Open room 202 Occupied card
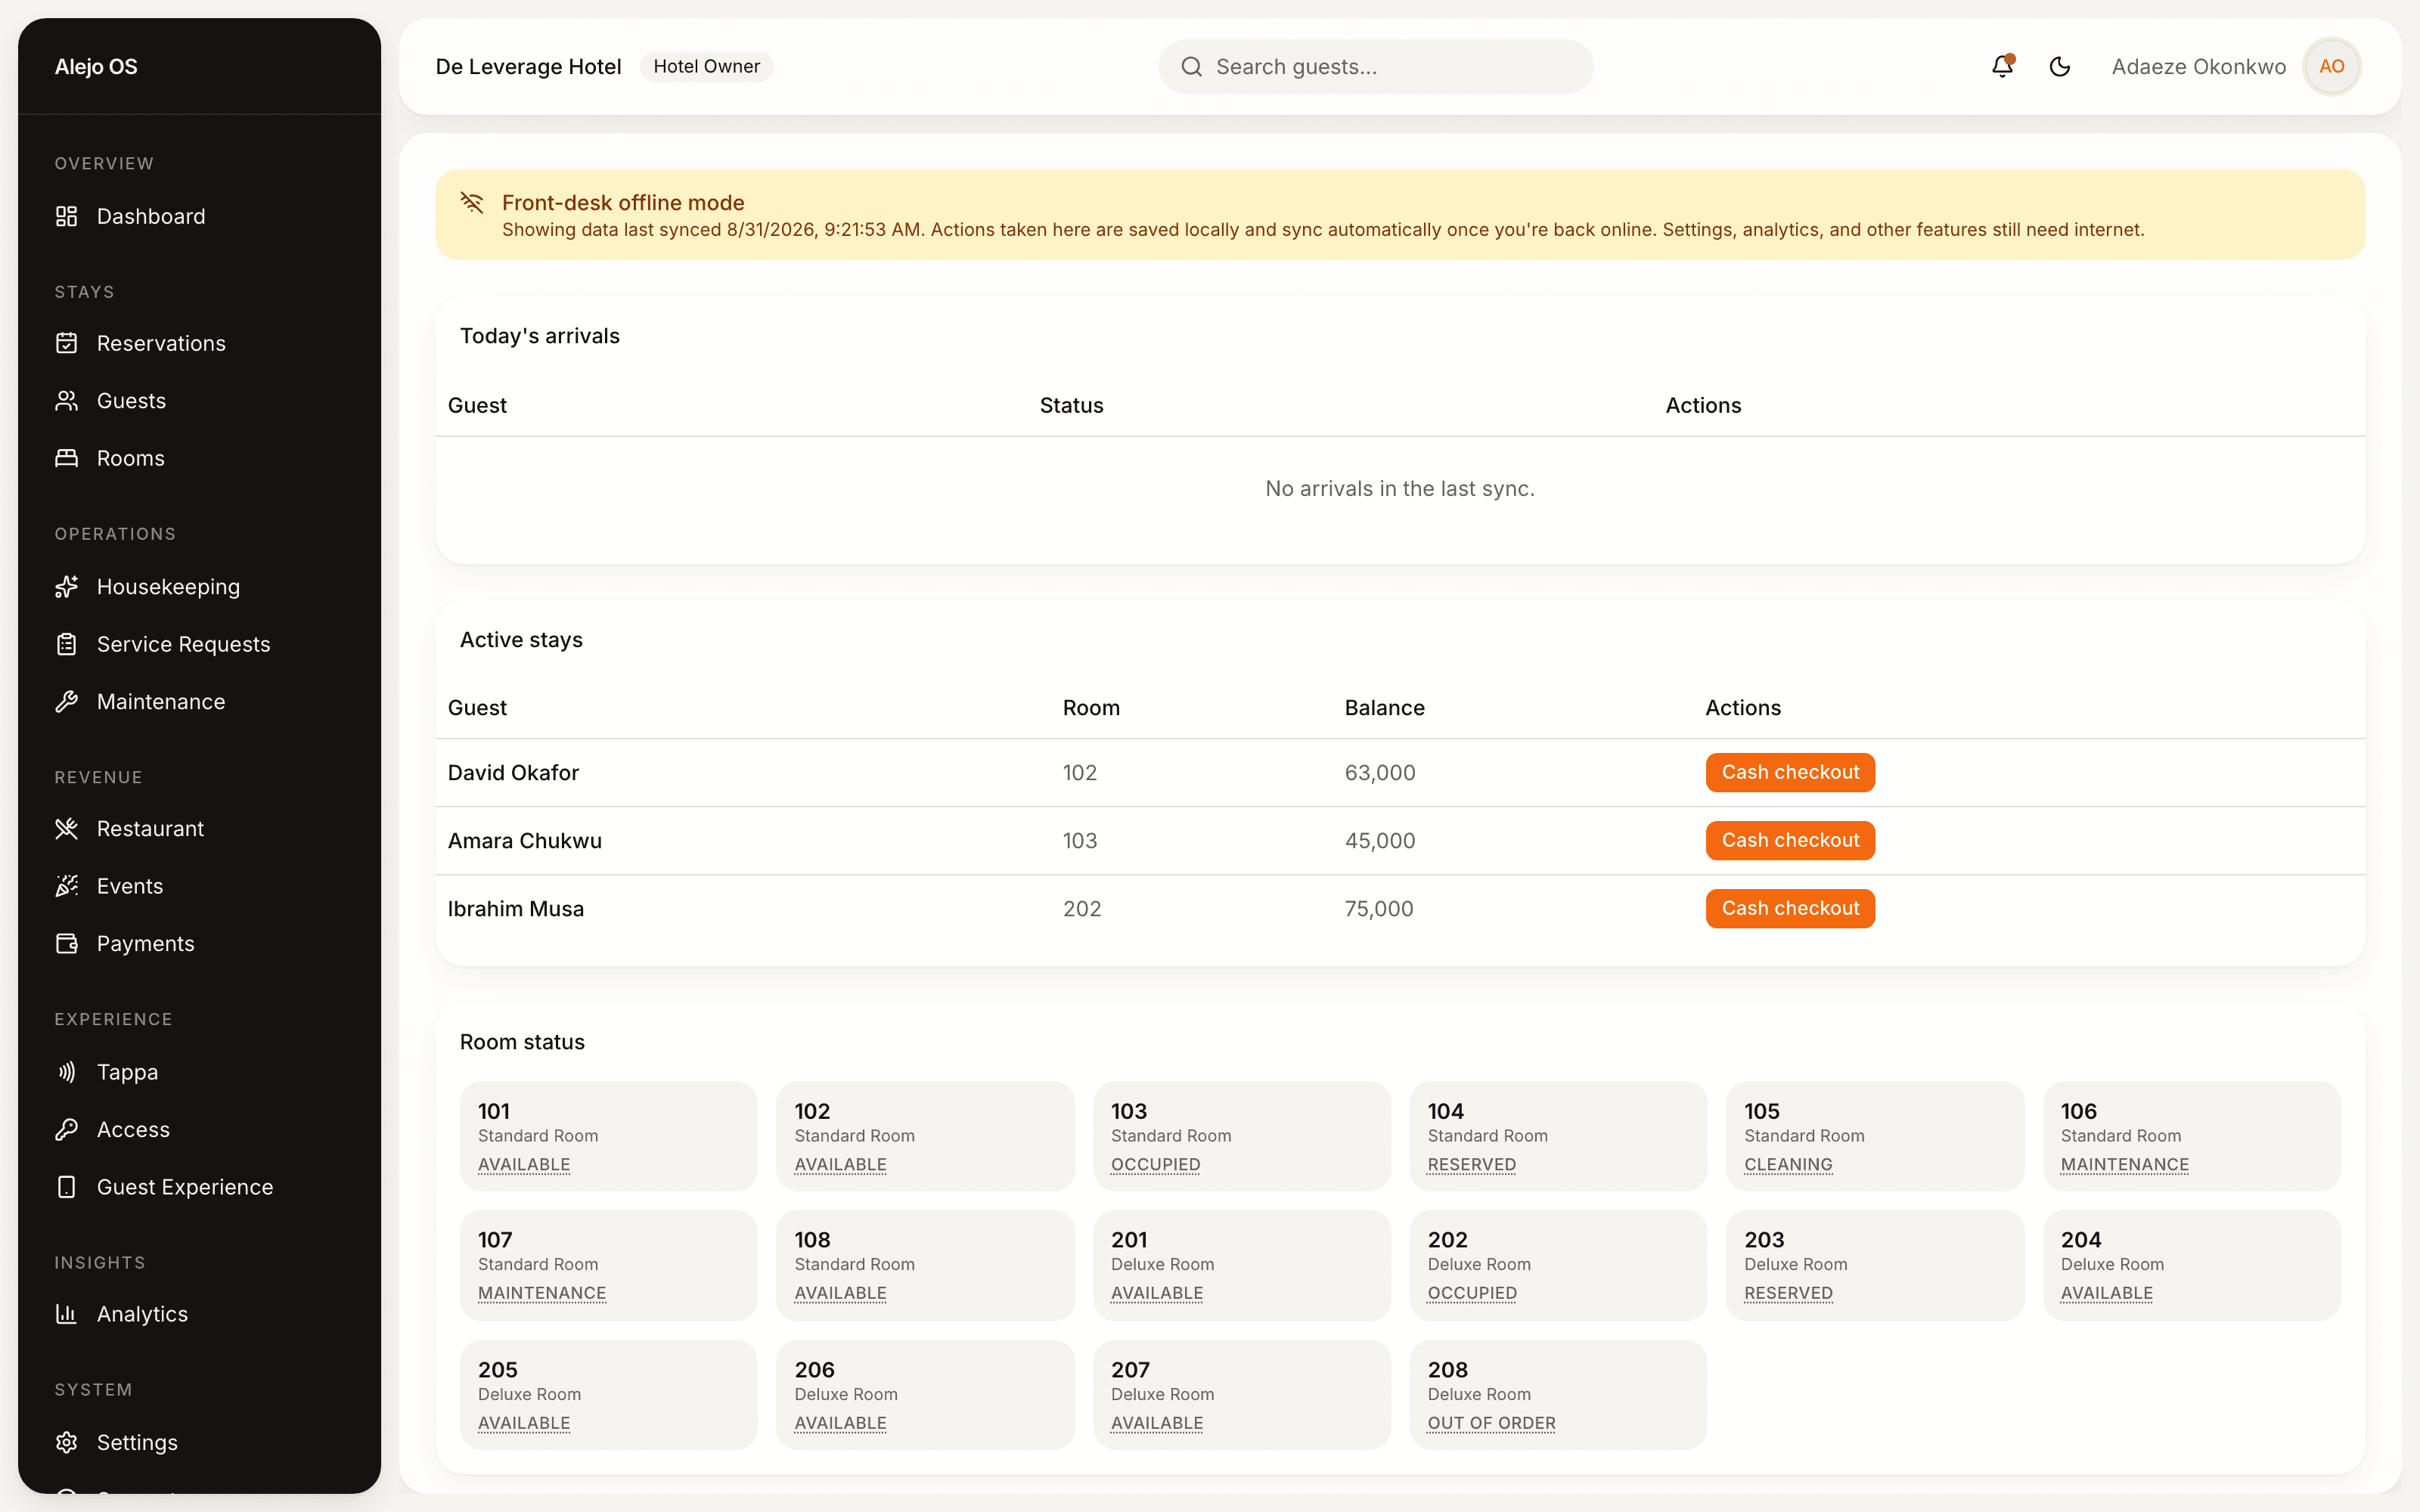Image resolution: width=2420 pixels, height=1512 pixels. point(1558,1265)
